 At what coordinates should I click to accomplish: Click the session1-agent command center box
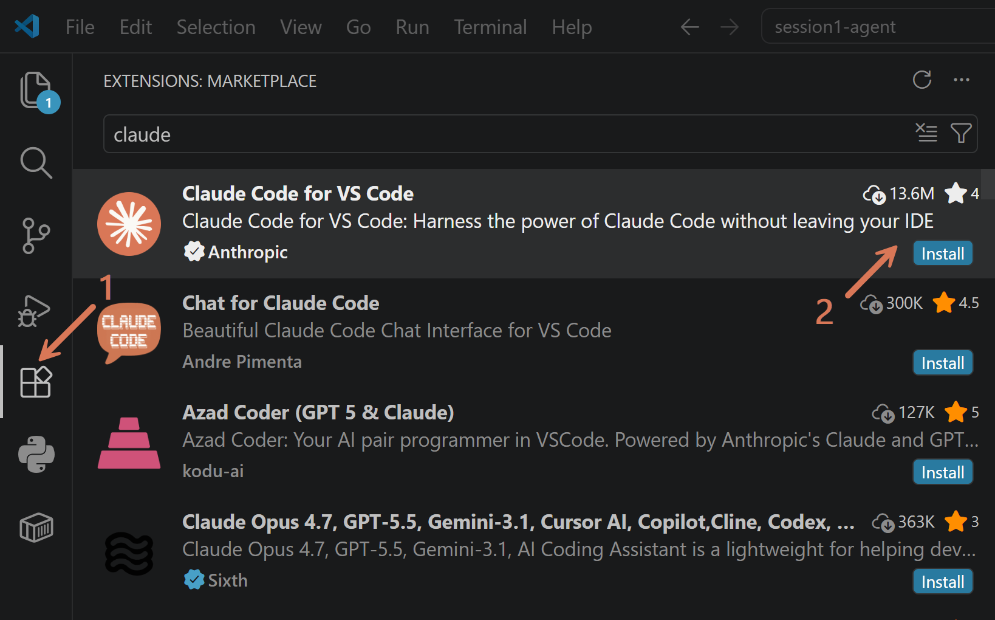878,26
